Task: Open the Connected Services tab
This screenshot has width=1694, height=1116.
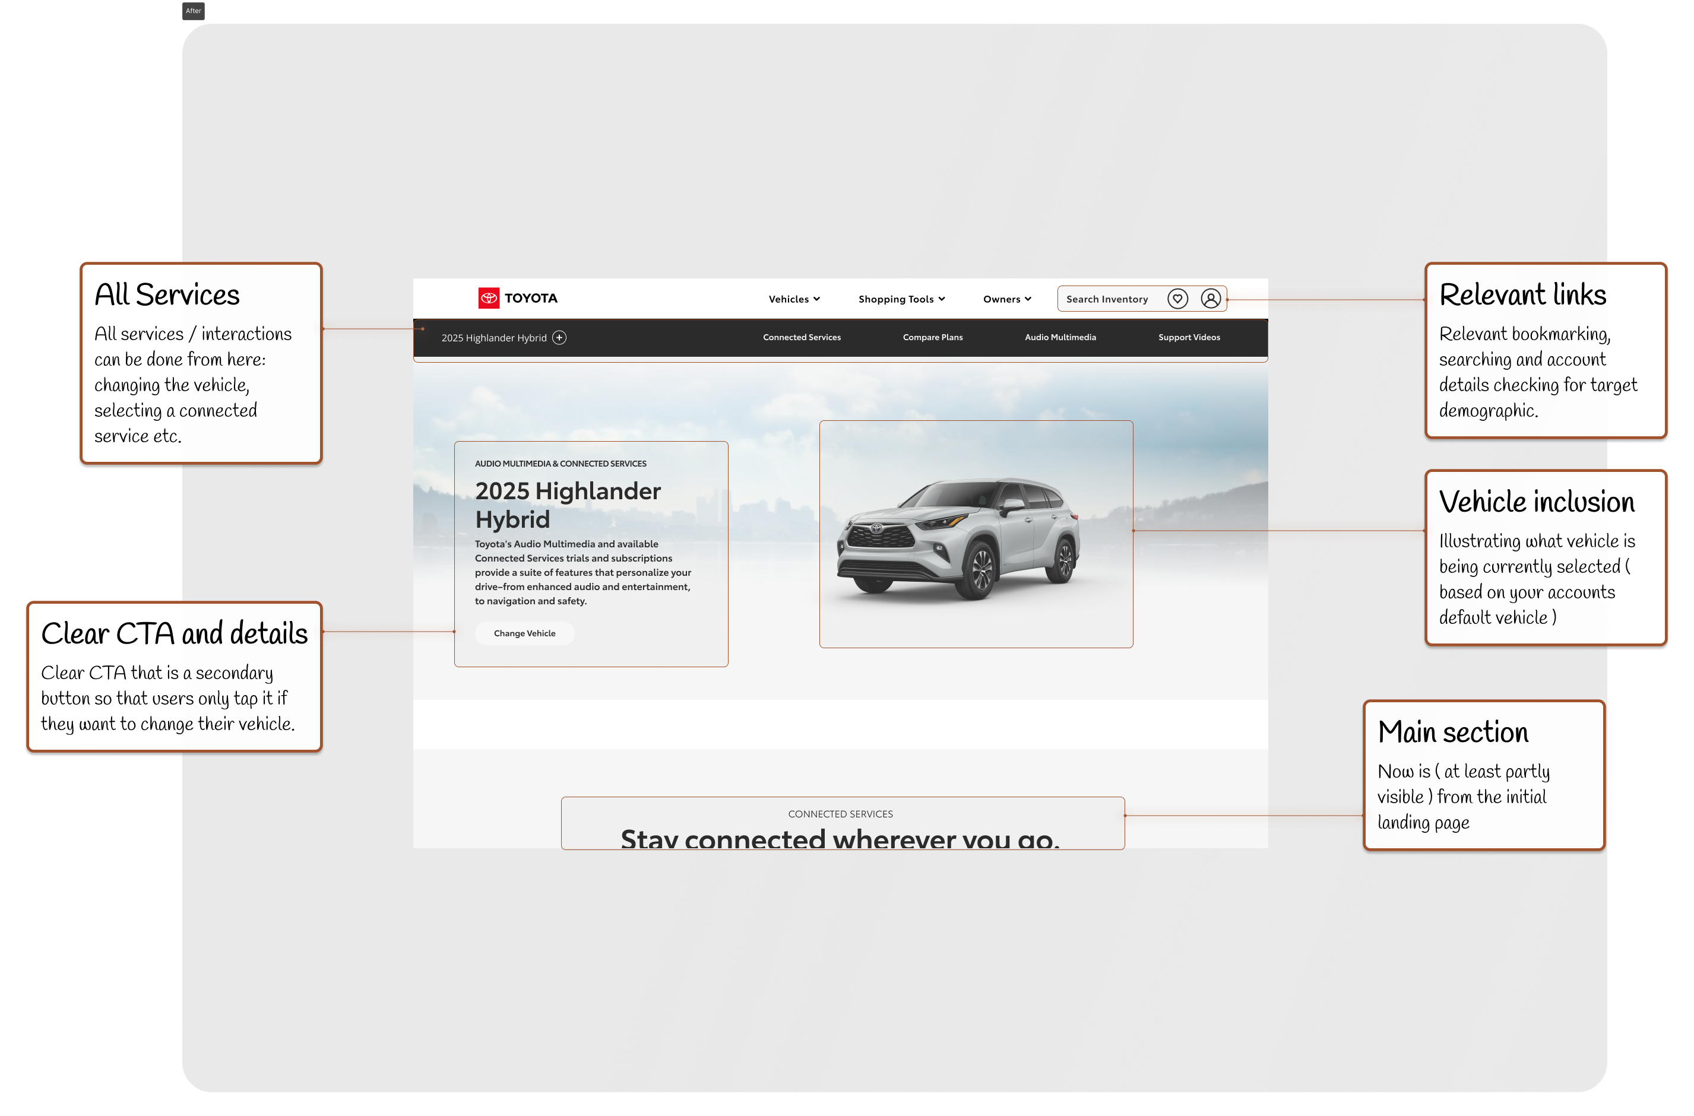Action: click(x=802, y=337)
